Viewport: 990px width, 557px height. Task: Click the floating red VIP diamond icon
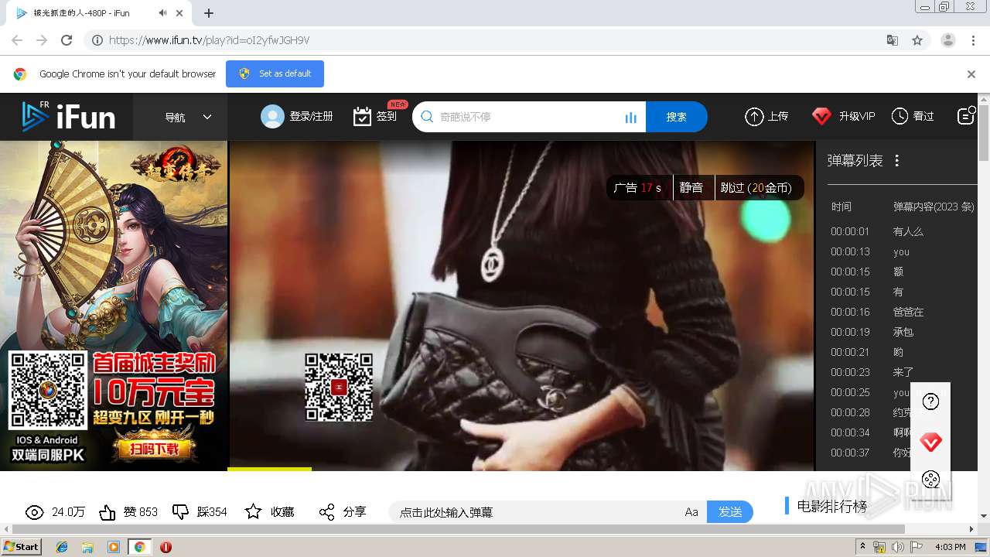931,443
